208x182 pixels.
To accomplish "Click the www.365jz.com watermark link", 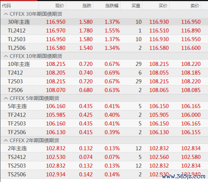I will pos(184,176).
